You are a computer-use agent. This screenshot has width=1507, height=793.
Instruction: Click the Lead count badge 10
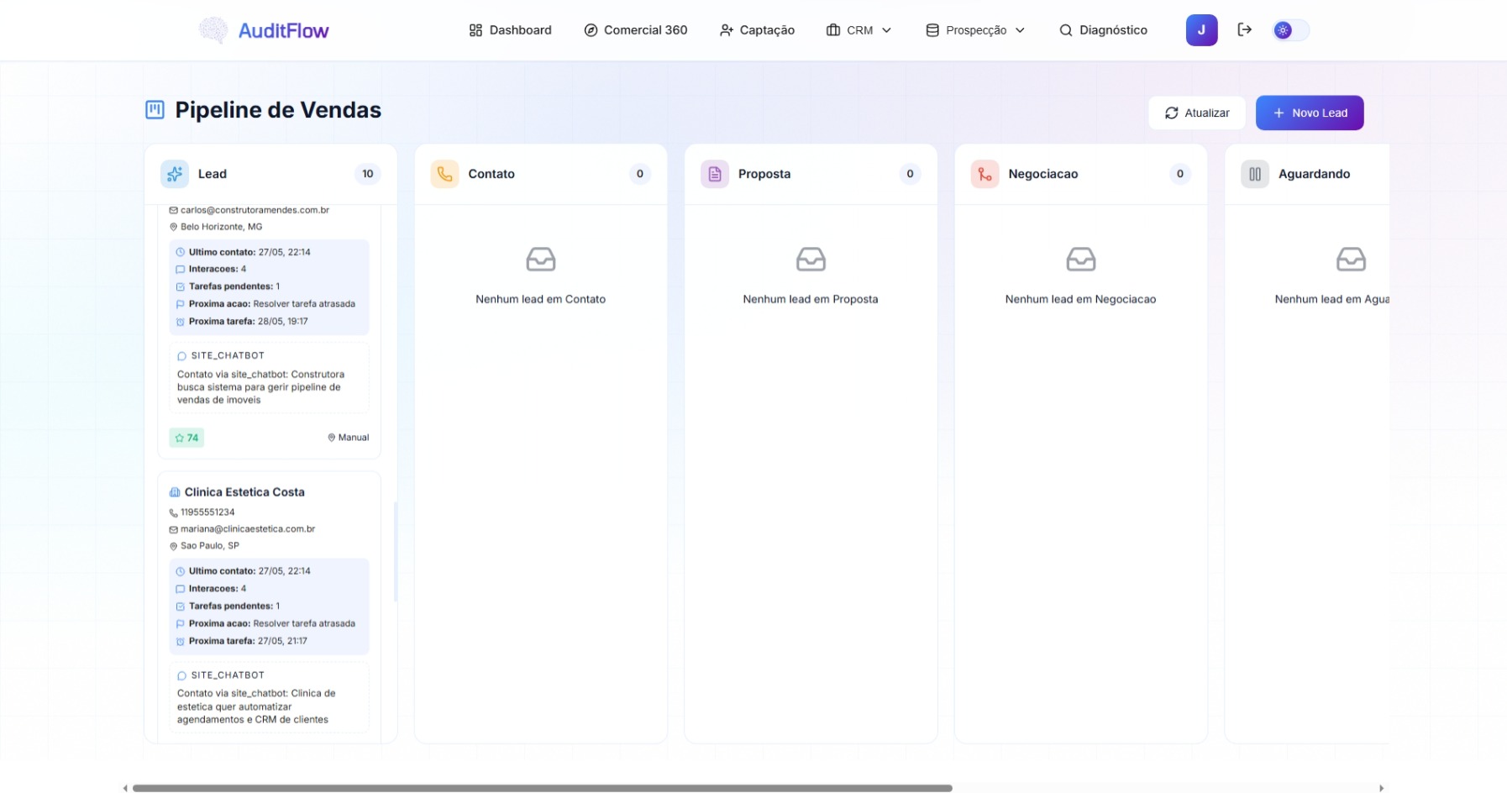(368, 174)
